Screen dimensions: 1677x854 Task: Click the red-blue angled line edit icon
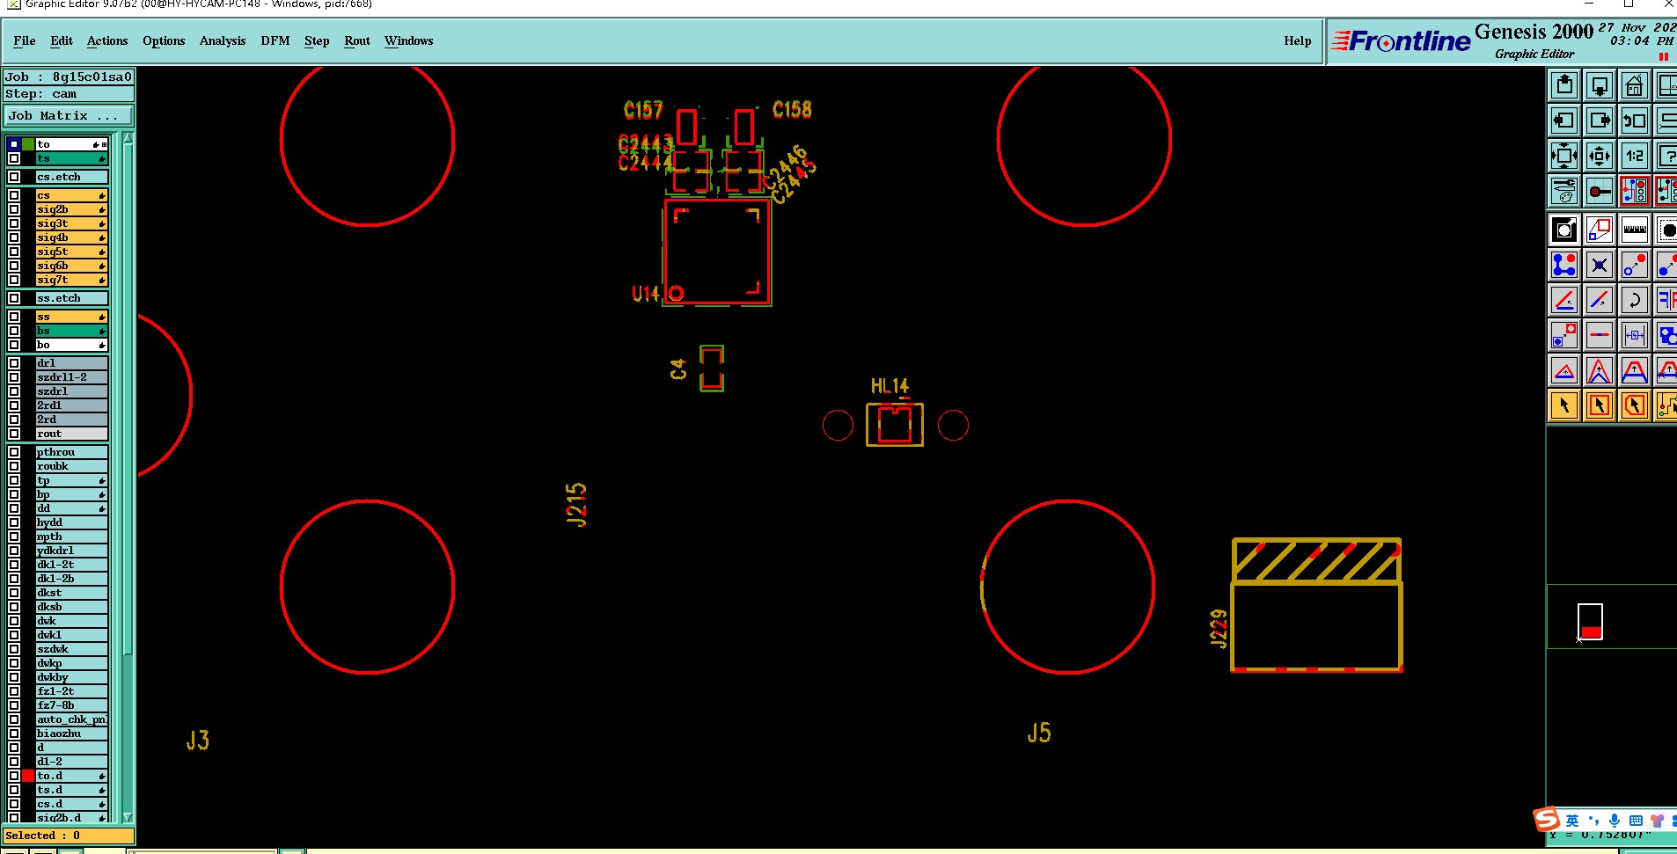pos(1564,300)
